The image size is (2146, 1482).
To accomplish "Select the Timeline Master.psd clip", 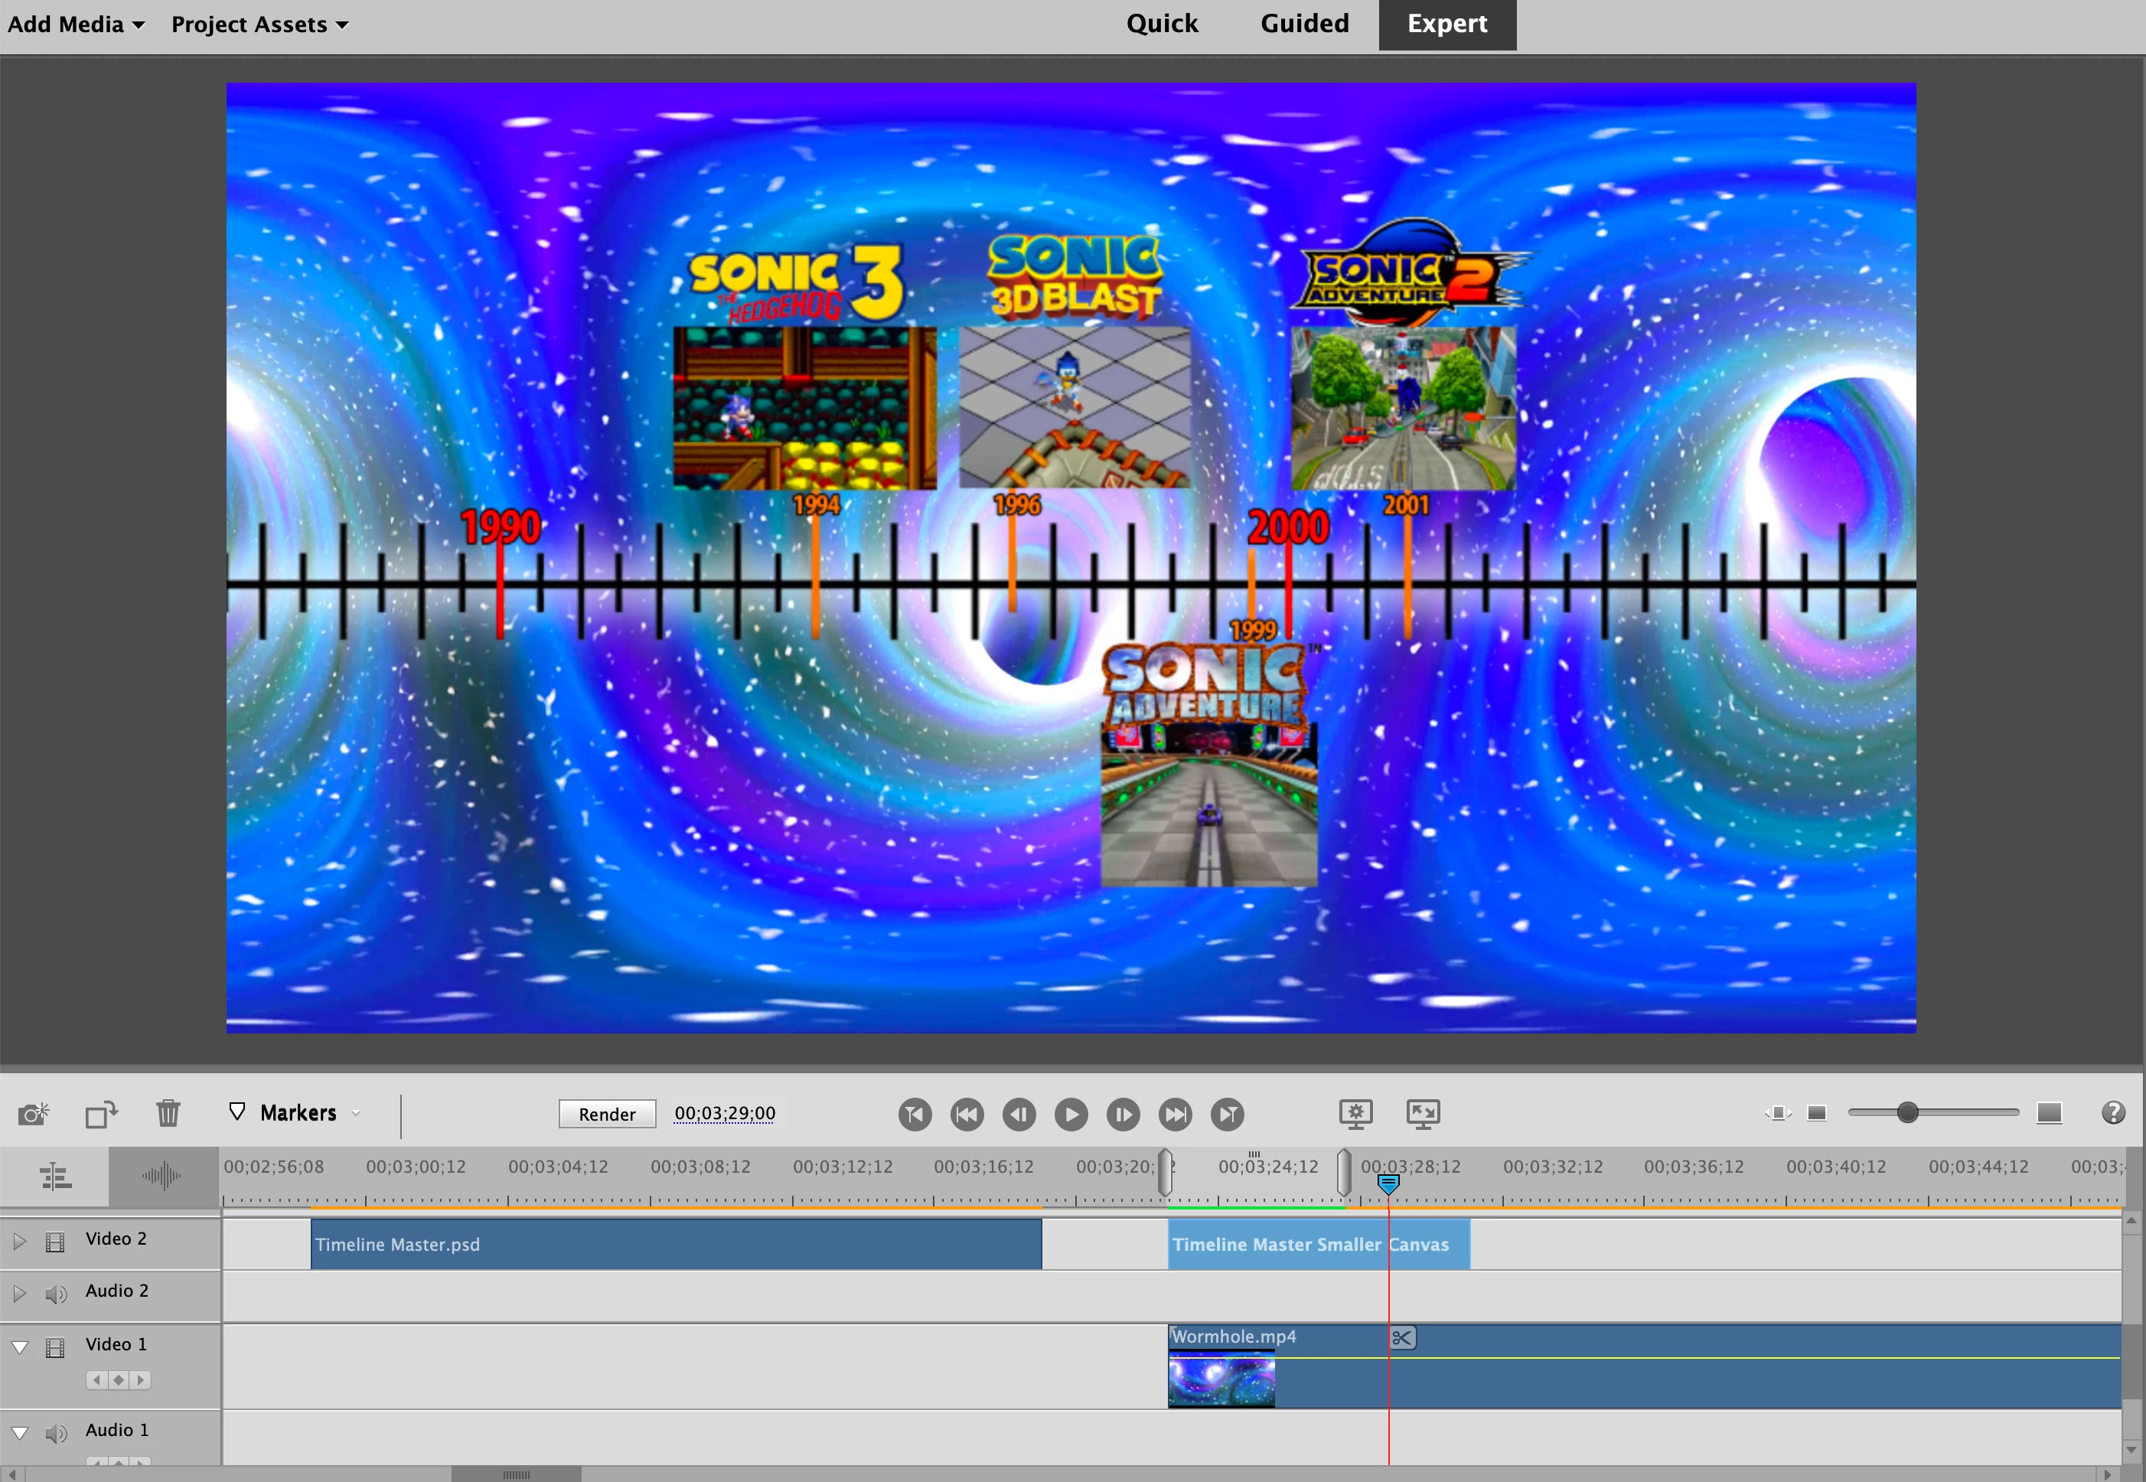I will tap(676, 1244).
